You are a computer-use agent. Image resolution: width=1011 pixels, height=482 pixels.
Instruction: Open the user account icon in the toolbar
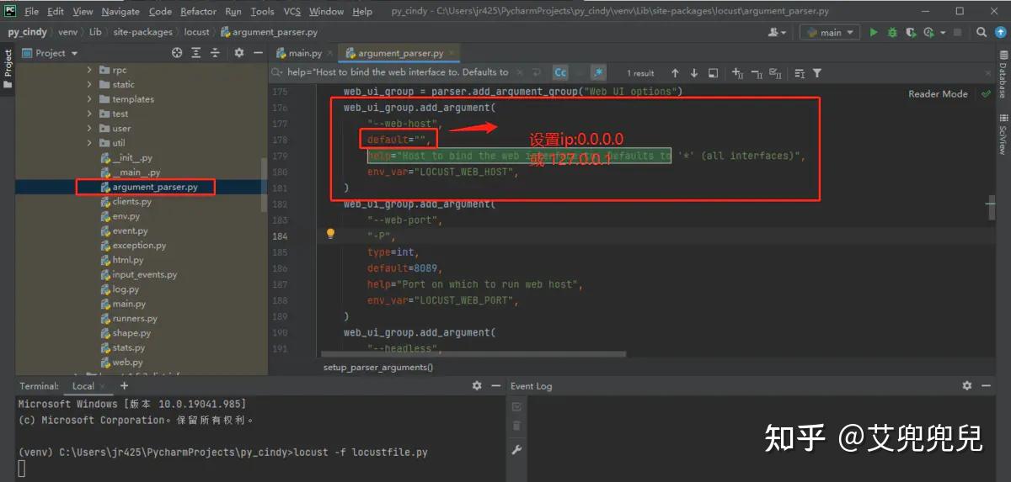coord(777,33)
